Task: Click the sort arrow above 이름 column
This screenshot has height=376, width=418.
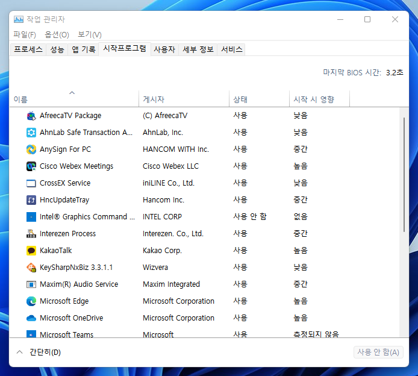Action: click(x=72, y=93)
